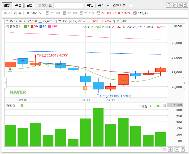Select the pencil drawing tool icon

[x=174, y=5]
